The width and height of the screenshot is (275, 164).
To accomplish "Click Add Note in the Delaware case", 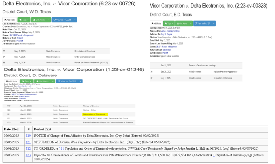I will 12,81.
